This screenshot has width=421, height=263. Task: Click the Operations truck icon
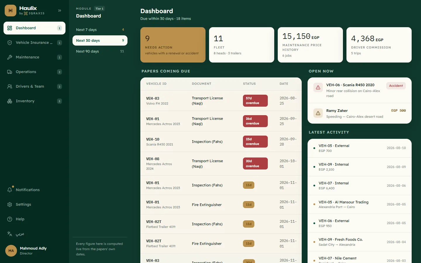click(10, 72)
